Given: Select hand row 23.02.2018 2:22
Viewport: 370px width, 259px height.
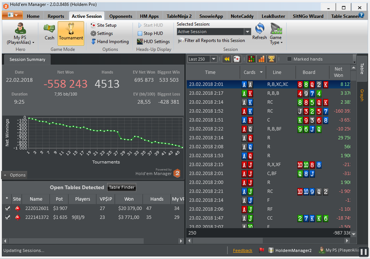Looking at the screenshot, I should click(x=269, y=129).
